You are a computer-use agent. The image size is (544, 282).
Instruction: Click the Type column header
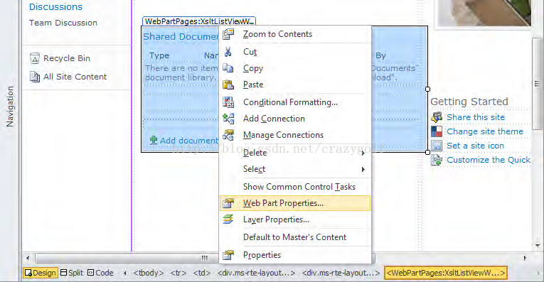[159, 55]
